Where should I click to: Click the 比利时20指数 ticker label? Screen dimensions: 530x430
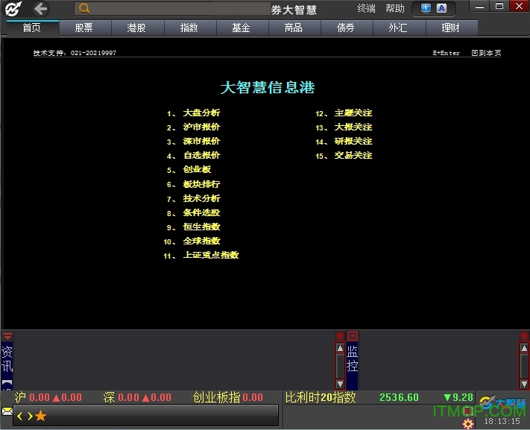tap(321, 397)
